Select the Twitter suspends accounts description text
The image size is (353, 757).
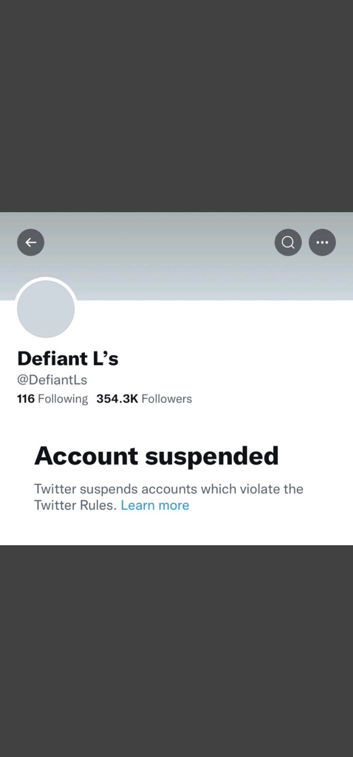(169, 497)
